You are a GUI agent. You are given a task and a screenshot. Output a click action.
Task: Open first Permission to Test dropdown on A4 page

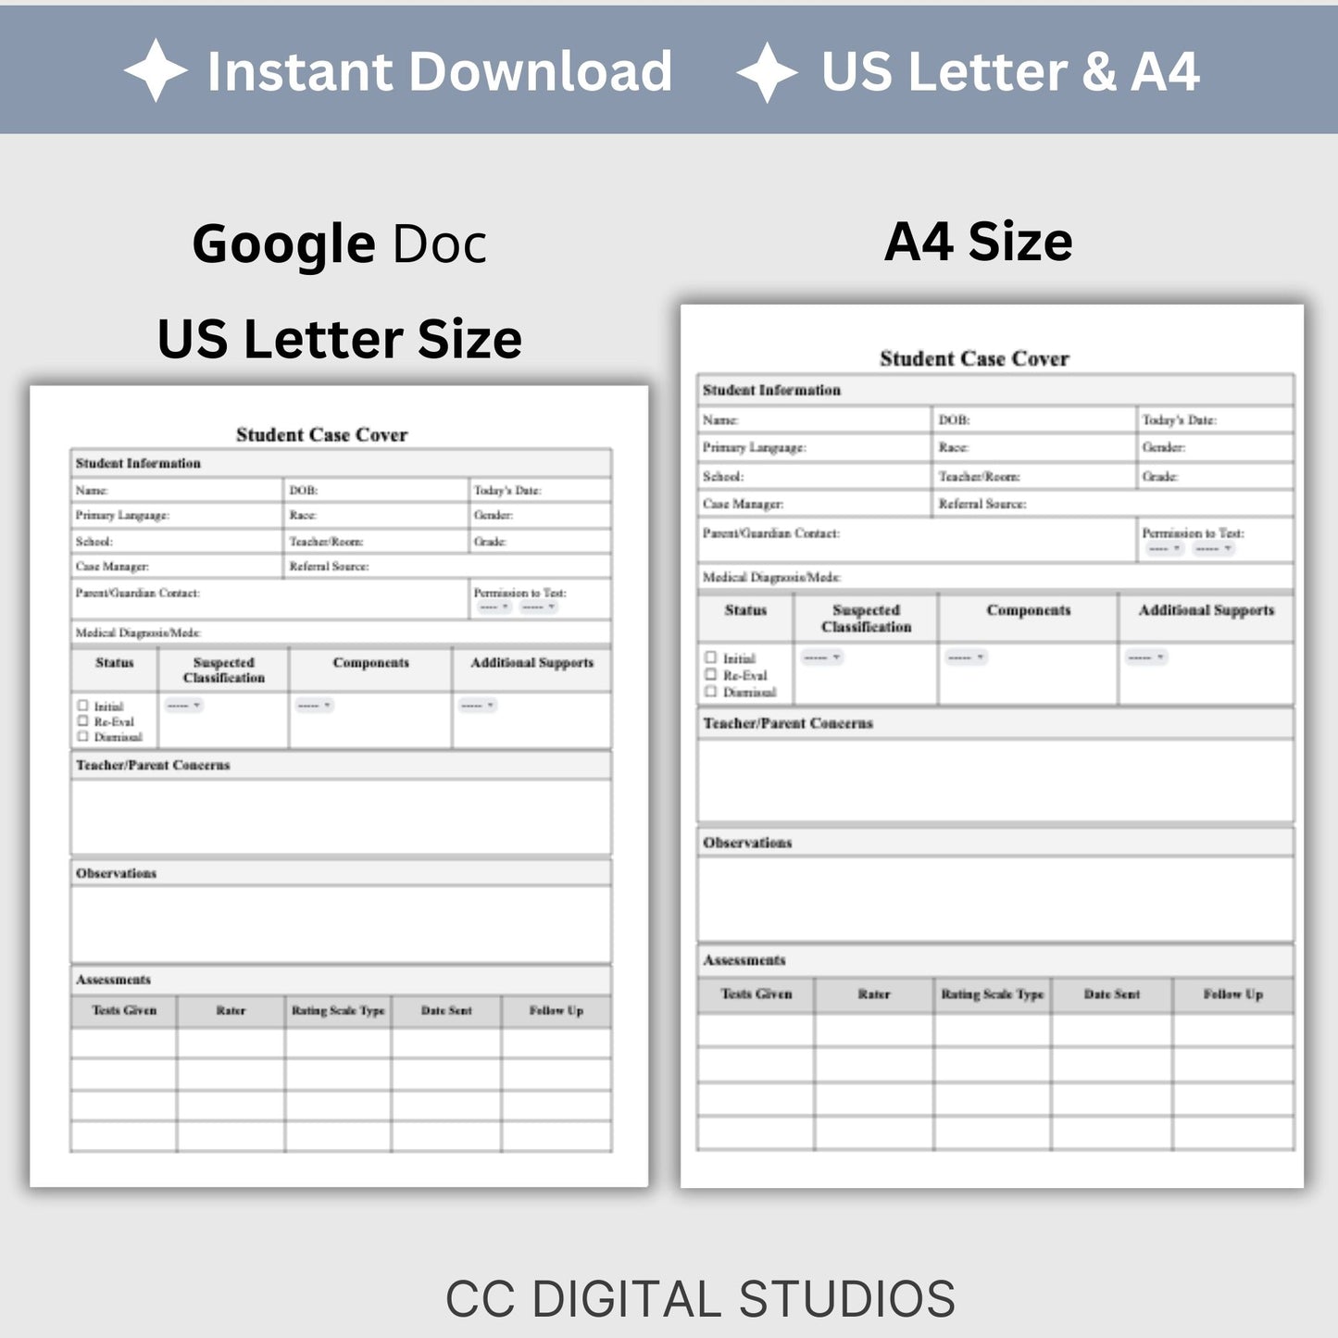[x=1164, y=549]
